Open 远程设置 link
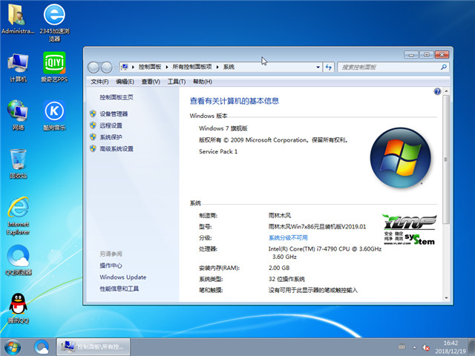Image resolution: width=475 pixels, height=356 pixels. point(111,125)
